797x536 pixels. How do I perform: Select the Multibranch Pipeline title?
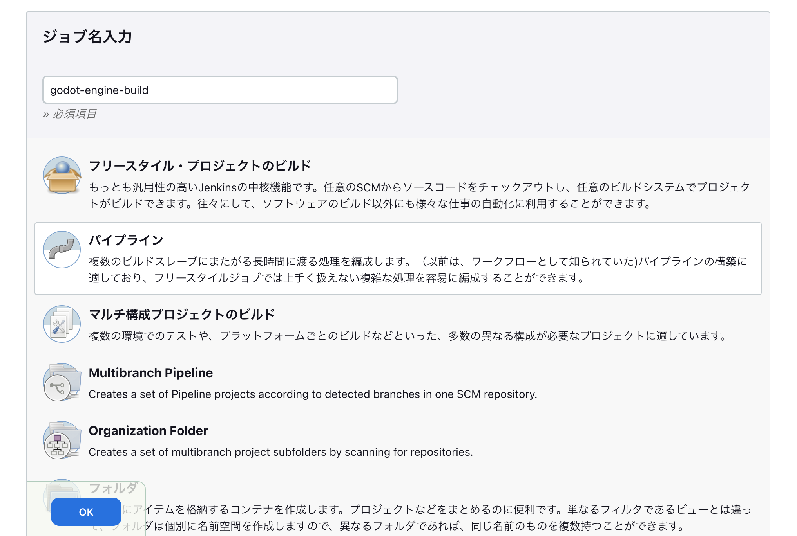[151, 373]
